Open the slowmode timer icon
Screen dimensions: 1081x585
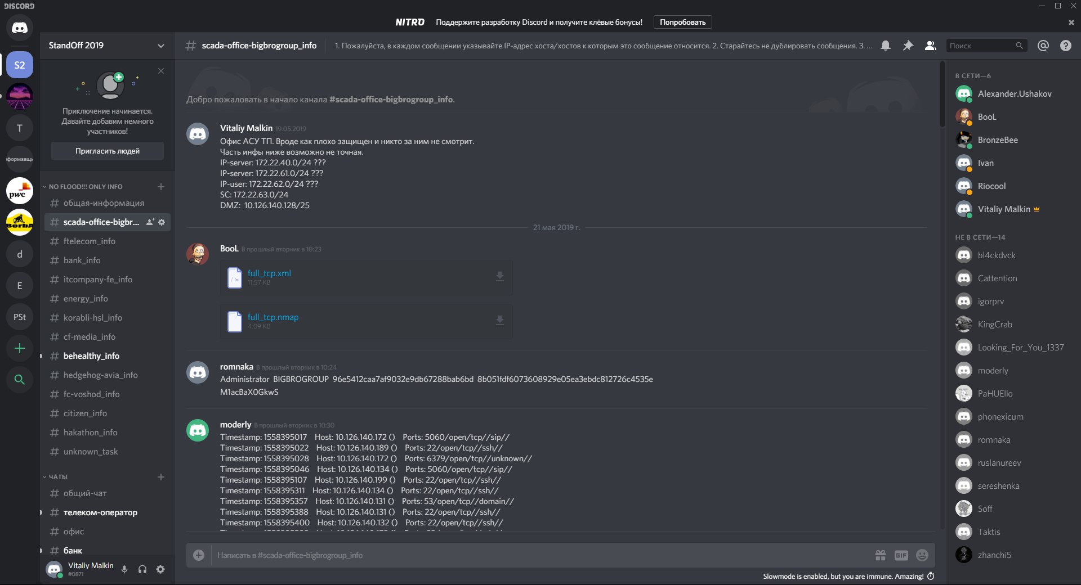click(931, 576)
